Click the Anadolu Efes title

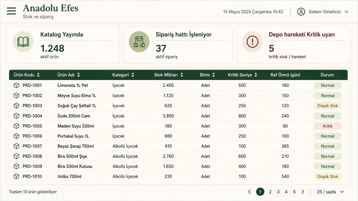(x=51, y=8)
